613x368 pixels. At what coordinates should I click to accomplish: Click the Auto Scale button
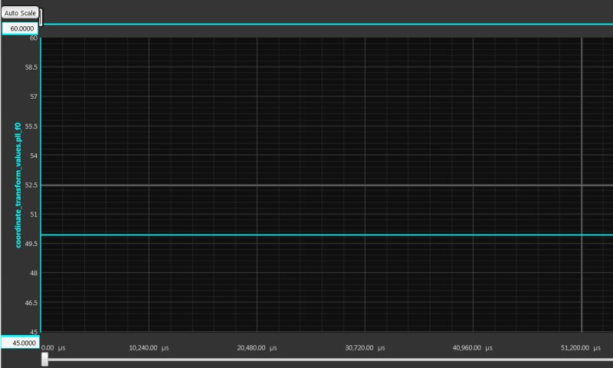coord(20,13)
